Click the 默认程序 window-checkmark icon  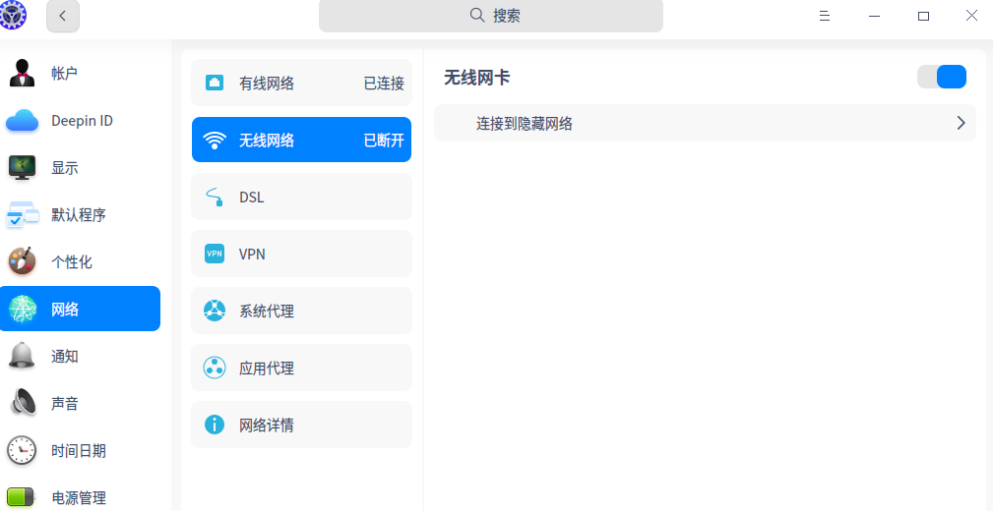coord(23,215)
